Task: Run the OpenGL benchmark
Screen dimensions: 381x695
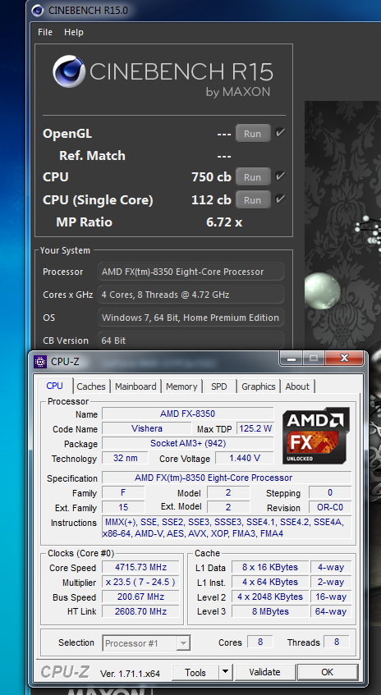Action: 252,134
